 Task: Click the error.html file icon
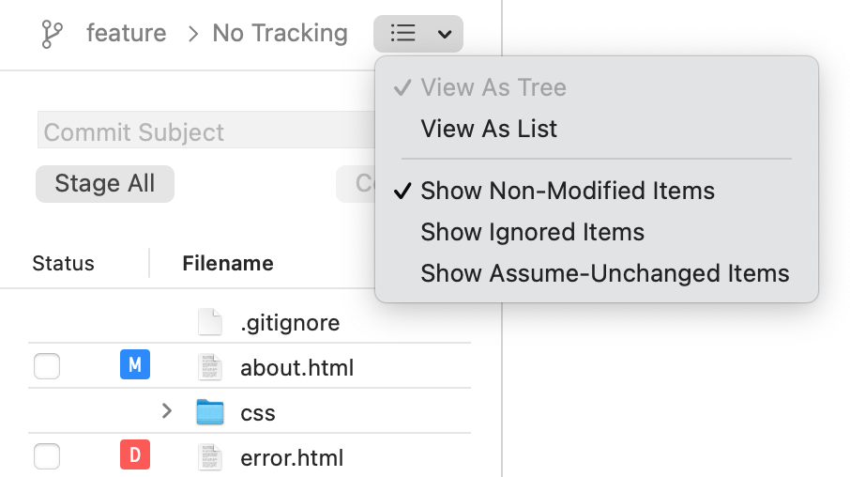click(x=210, y=457)
